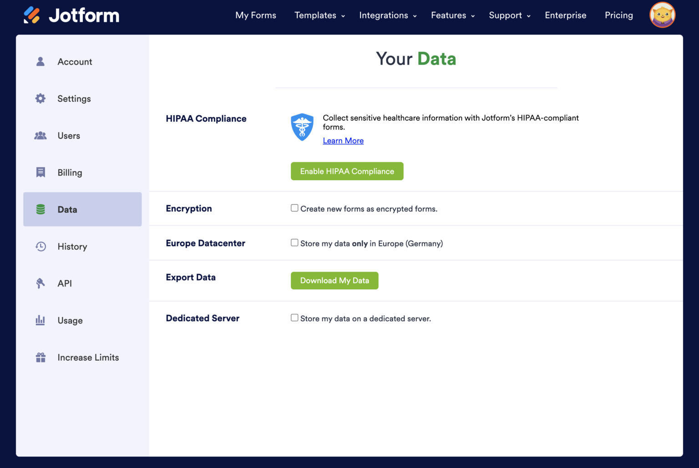Click the History clock icon
This screenshot has height=468, width=699.
click(41, 246)
